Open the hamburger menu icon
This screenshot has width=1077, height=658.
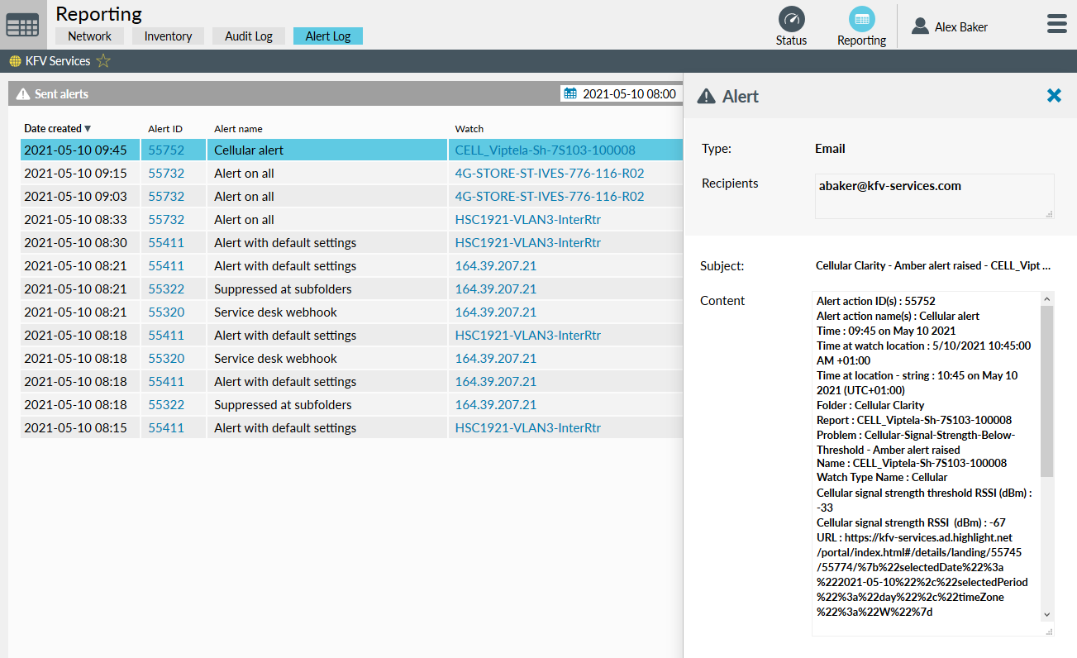[1056, 24]
